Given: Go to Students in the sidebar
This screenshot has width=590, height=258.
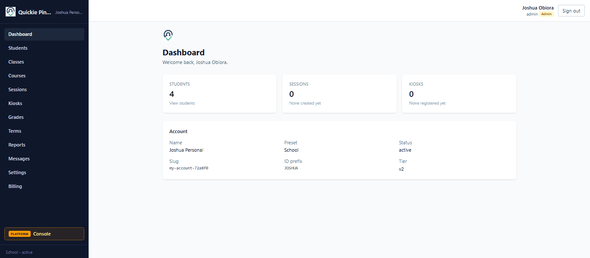Looking at the screenshot, I should [44, 48].
